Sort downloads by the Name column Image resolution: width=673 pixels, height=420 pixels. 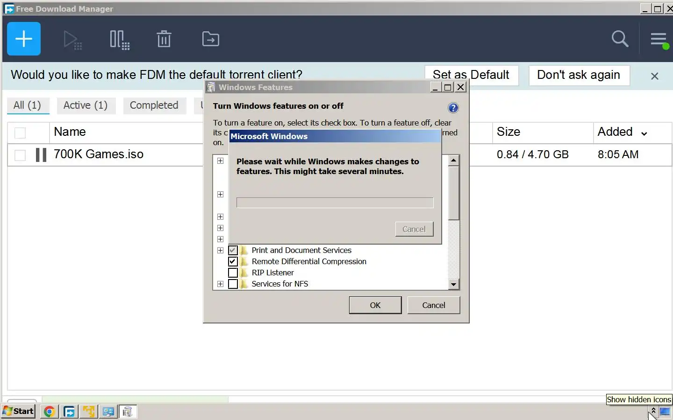click(x=70, y=132)
